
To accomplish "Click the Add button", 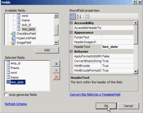I will pyautogui.click(x=47, y=50).
